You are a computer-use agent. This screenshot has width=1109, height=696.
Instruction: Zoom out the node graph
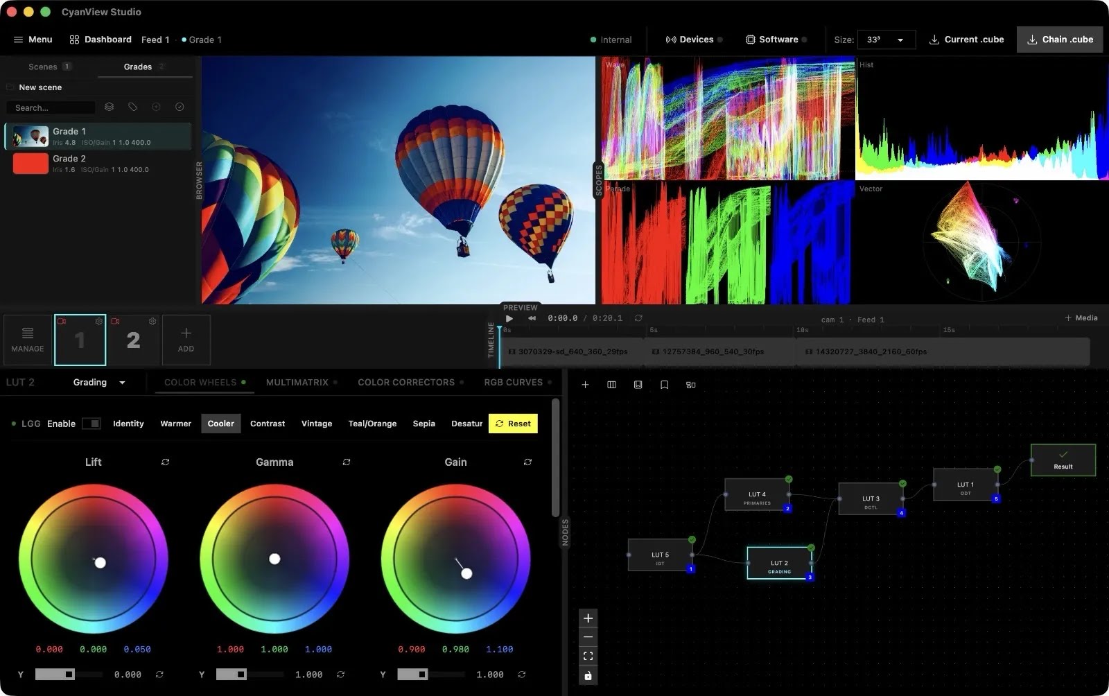pyautogui.click(x=588, y=637)
